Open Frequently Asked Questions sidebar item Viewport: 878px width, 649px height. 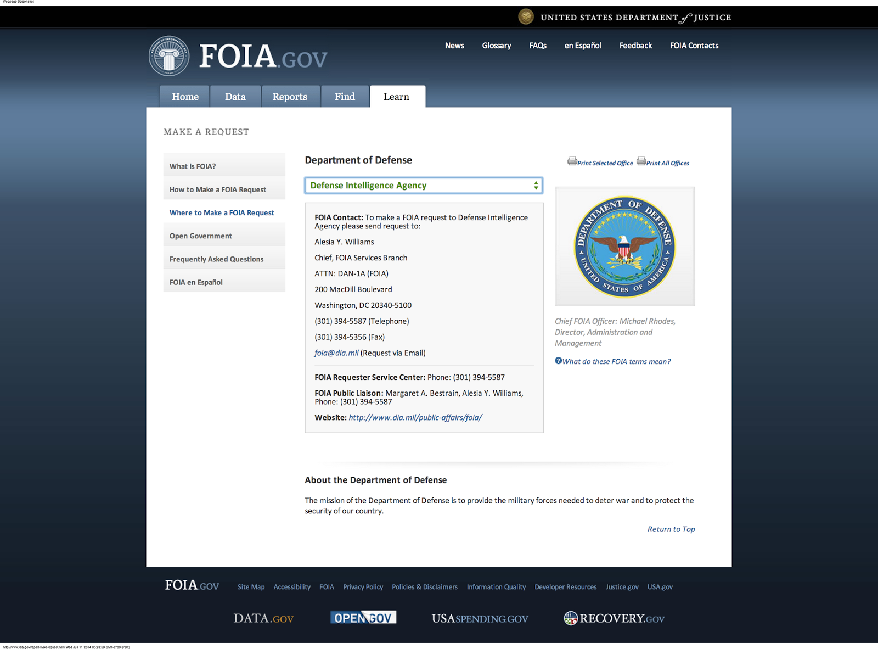click(x=224, y=259)
